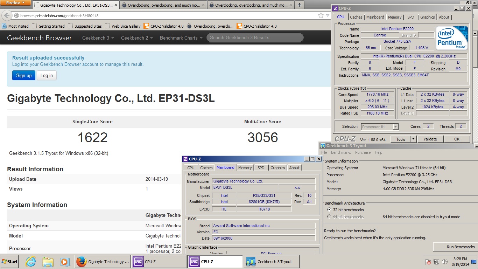This screenshot has height=269, width=478.
Task: Click the Log in button
Action: 47,75
